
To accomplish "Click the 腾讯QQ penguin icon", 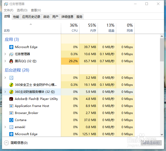I will (11, 61).
